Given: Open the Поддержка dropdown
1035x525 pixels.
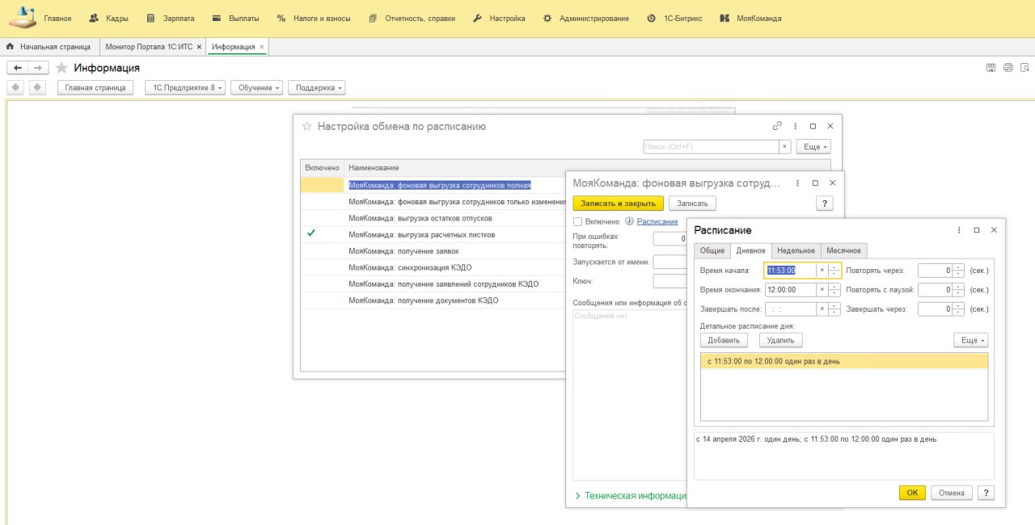Looking at the screenshot, I should [317, 87].
